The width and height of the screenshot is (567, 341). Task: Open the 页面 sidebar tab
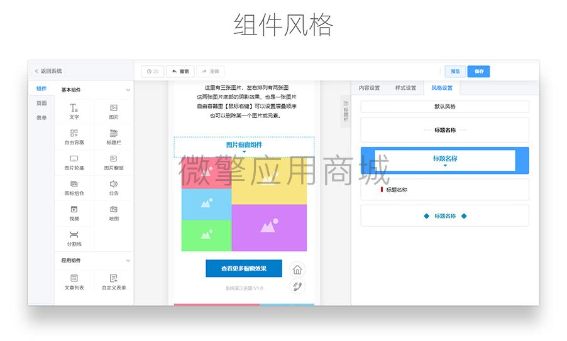click(x=41, y=103)
